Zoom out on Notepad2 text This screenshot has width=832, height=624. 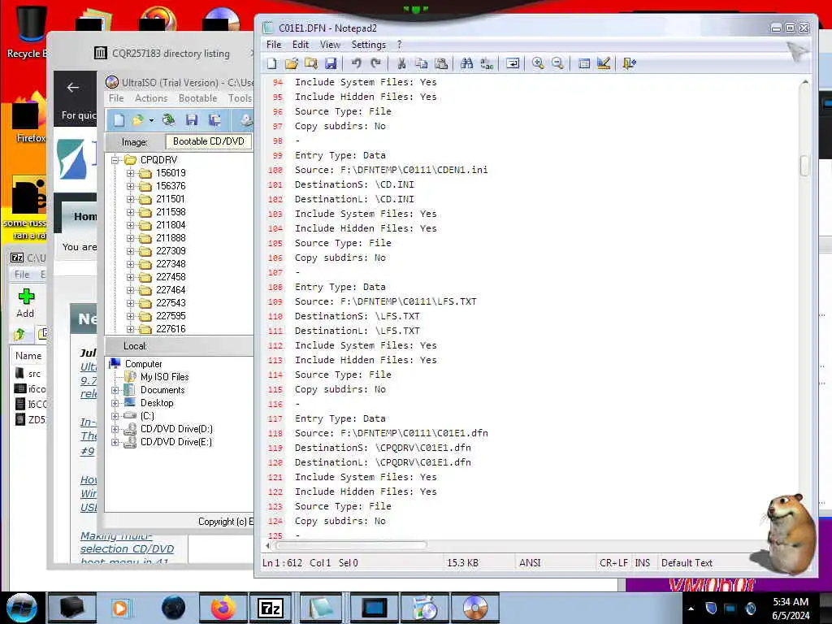(x=557, y=63)
